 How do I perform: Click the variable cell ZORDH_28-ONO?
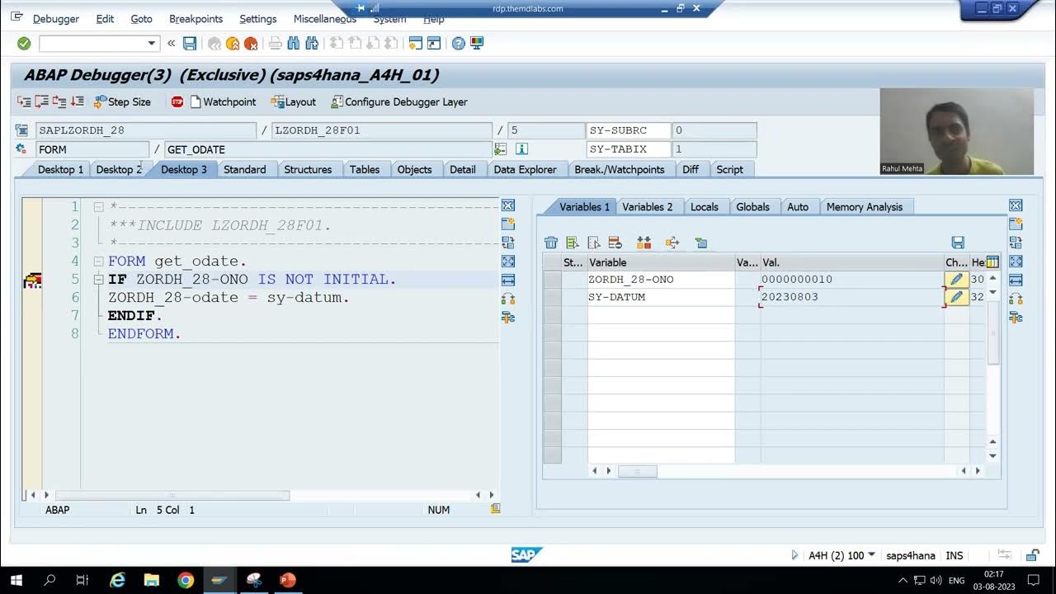(661, 280)
